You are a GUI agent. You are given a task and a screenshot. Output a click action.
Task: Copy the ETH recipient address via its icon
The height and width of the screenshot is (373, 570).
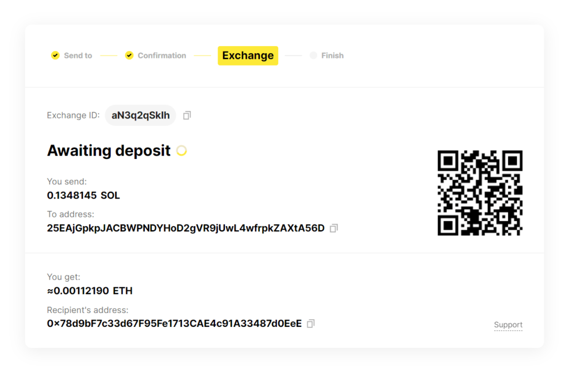[311, 324]
